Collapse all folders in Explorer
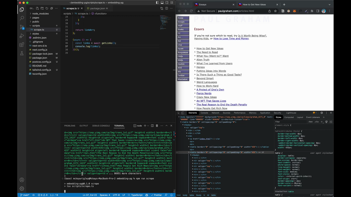Screen dimensions: 351x197 click(x=52, y=8)
